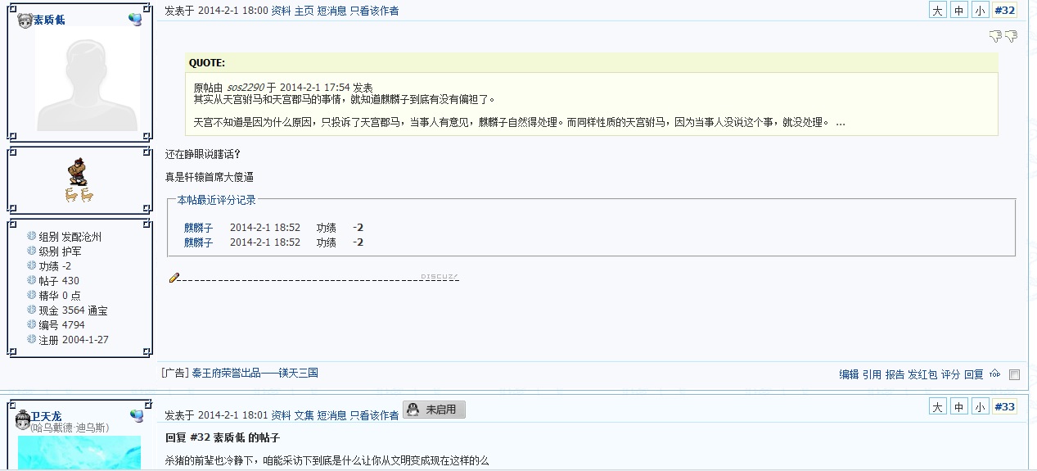
Task: Click the rightmost thumbs-down icon in post #32
Action: point(1011,36)
